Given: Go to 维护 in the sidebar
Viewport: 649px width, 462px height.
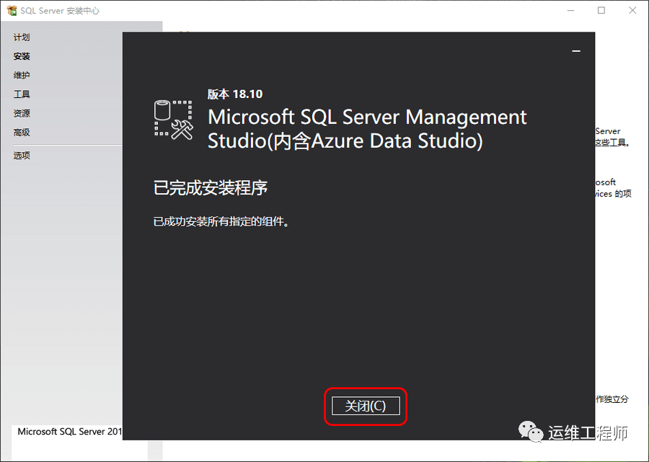Looking at the screenshot, I should pyautogui.click(x=22, y=75).
